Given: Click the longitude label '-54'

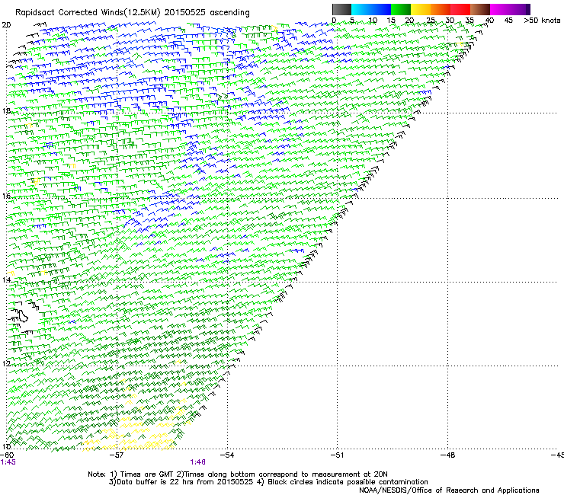Looking at the screenshot, I should (x=227, y=455).
